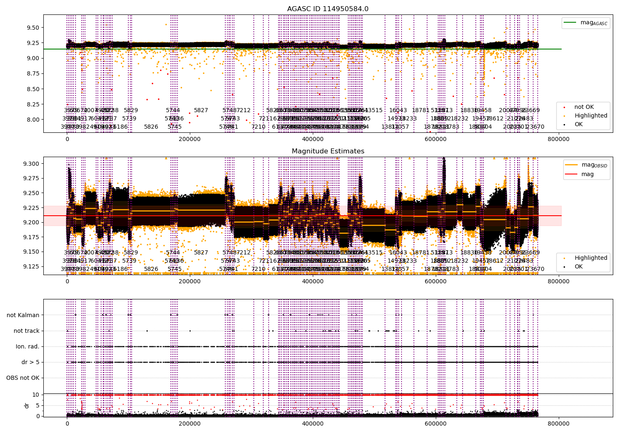Viewport: 619px width, 433px height.
Task: Click OBSID label '5827' in top panel
Action: pos(201,111)
